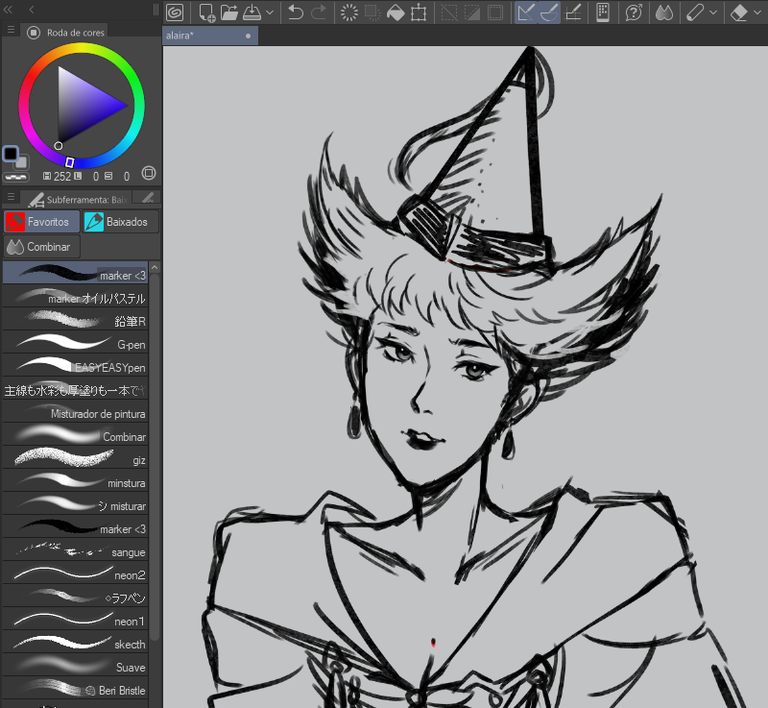Switch to the alaira* document tab

210,36
